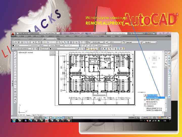Select the Line tool in Draw toolbar

(x=15, y=53)
